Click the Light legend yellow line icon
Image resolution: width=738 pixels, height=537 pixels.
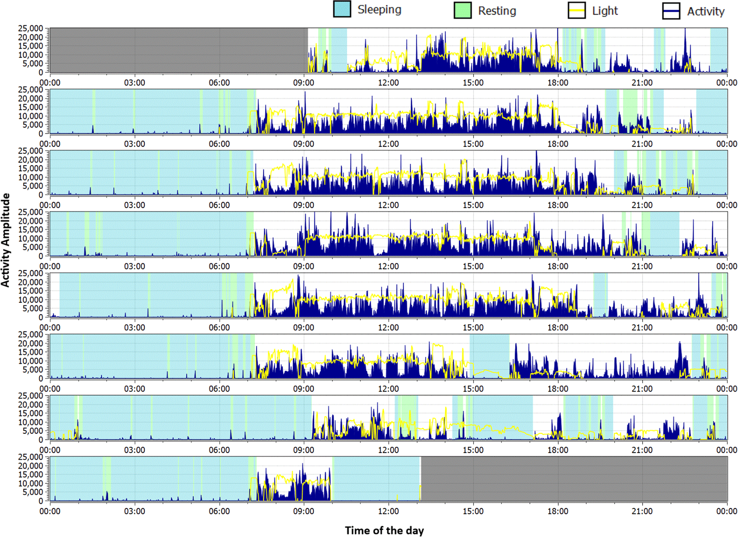(x=576, y=11)
